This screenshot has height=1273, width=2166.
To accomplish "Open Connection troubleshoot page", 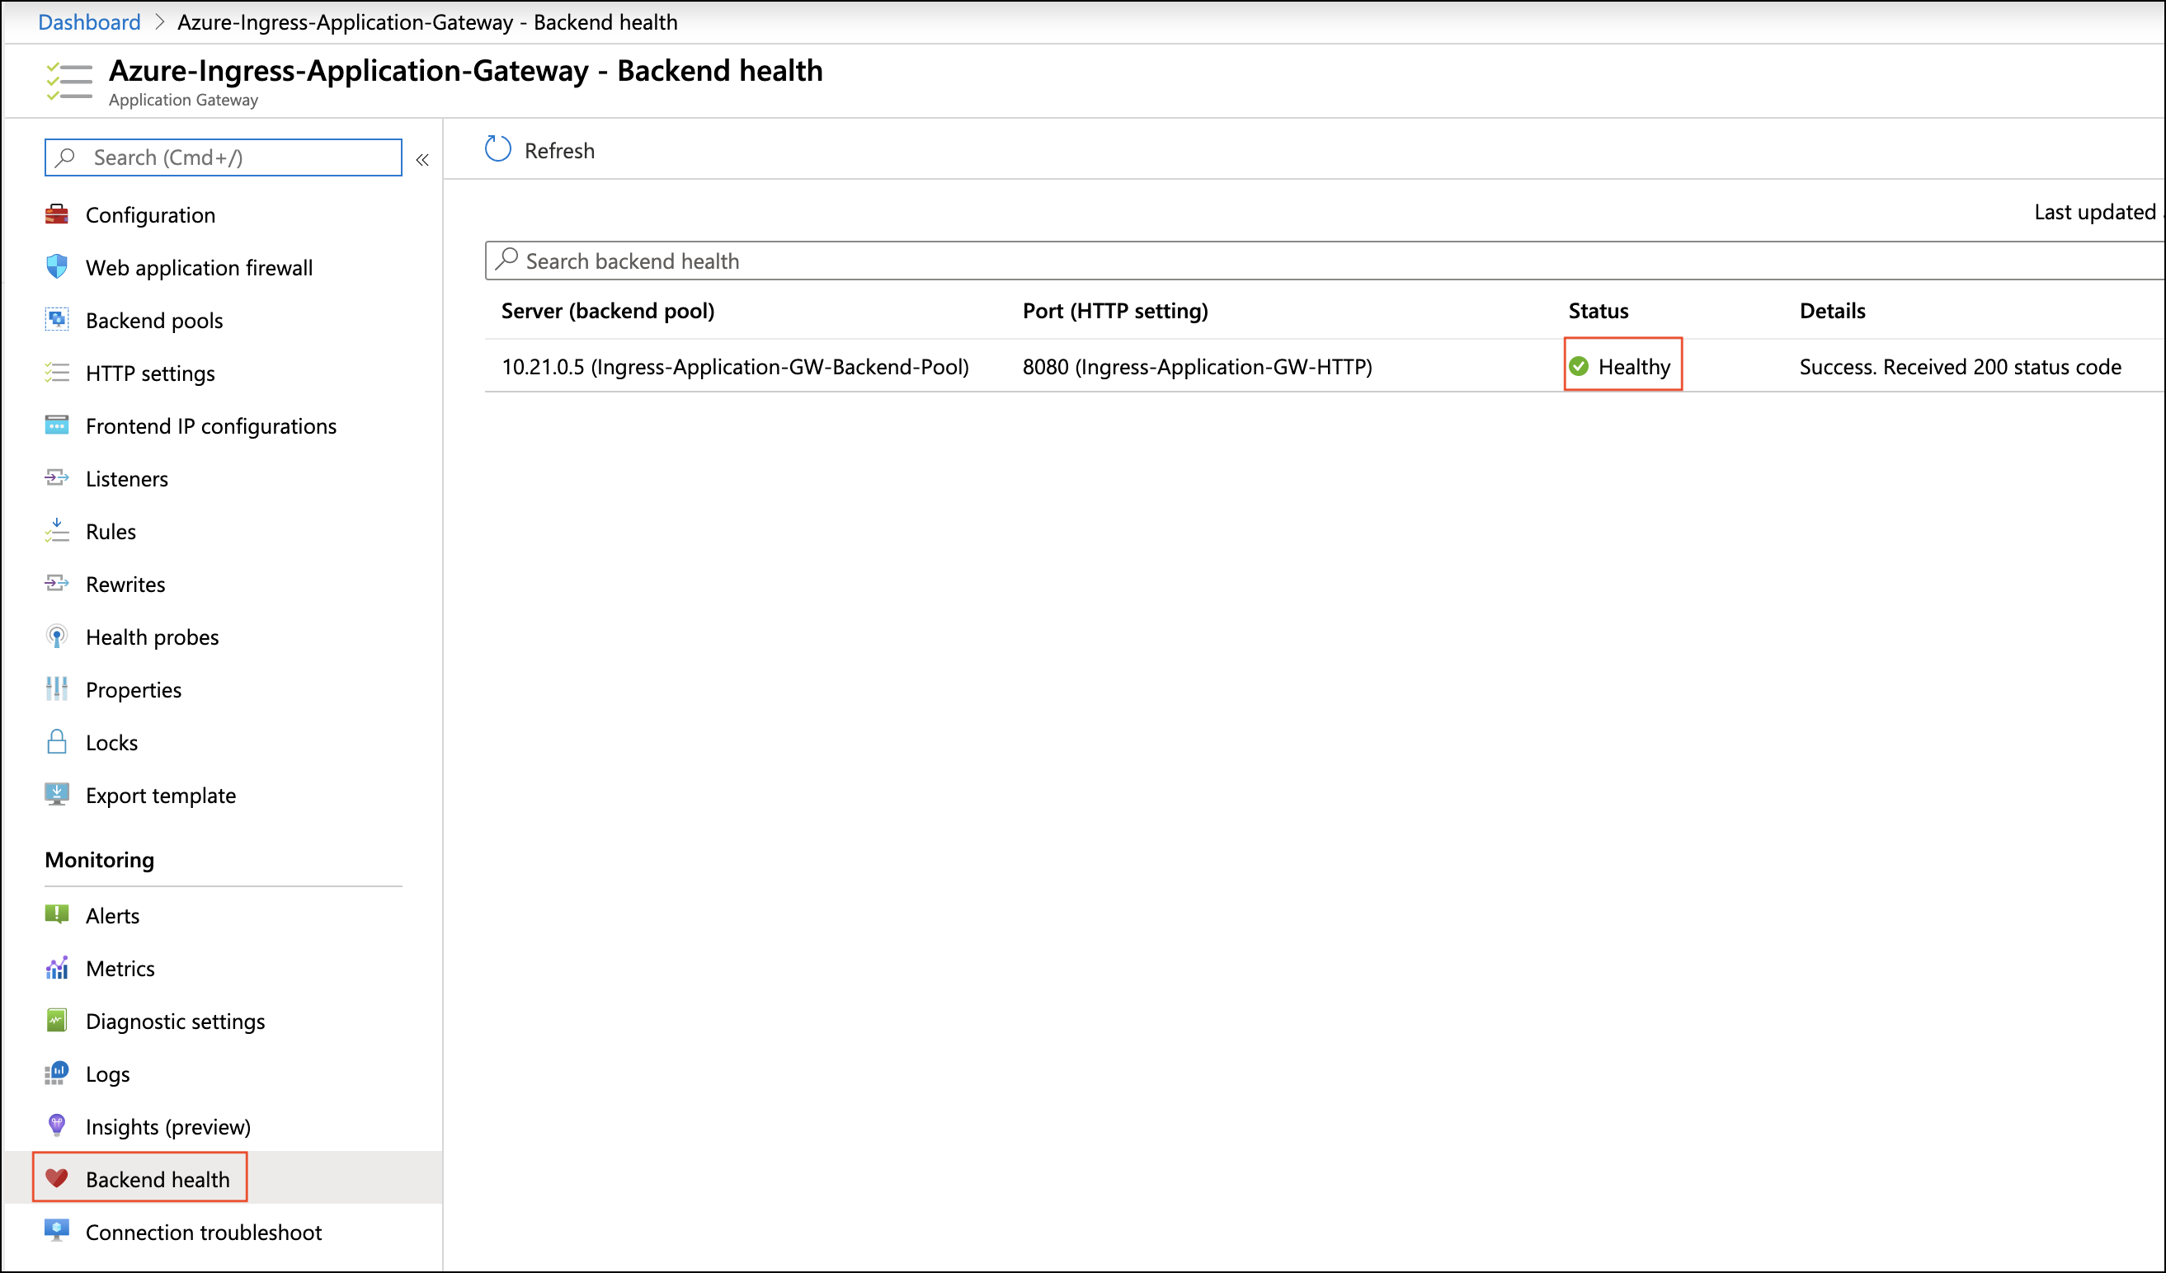I will point(203,1232).
